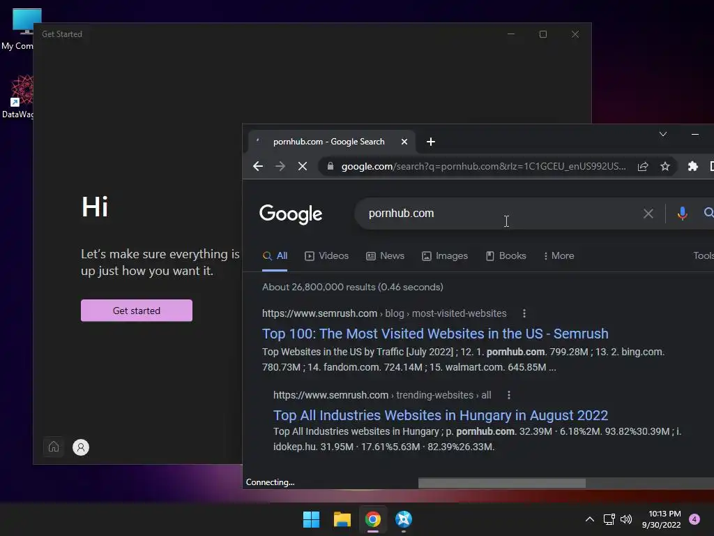Click the semrush.com blog URL breadcrumb
714x536 pixels.
click(384, 313)
